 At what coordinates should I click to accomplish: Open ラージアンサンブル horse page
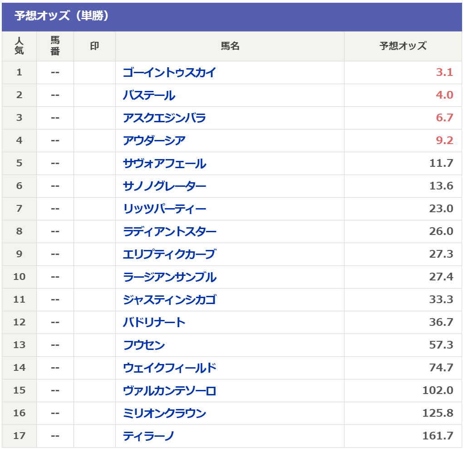click(x=169, y=277)
